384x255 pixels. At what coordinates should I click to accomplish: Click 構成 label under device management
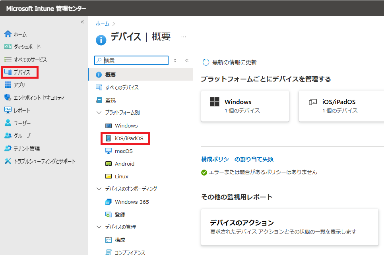(120, 240)
